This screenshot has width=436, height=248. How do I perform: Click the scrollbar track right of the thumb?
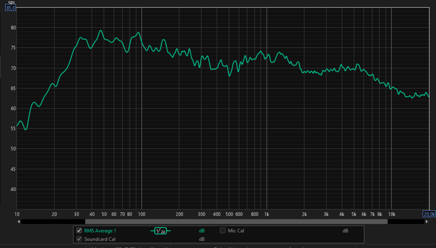(405, 222)
